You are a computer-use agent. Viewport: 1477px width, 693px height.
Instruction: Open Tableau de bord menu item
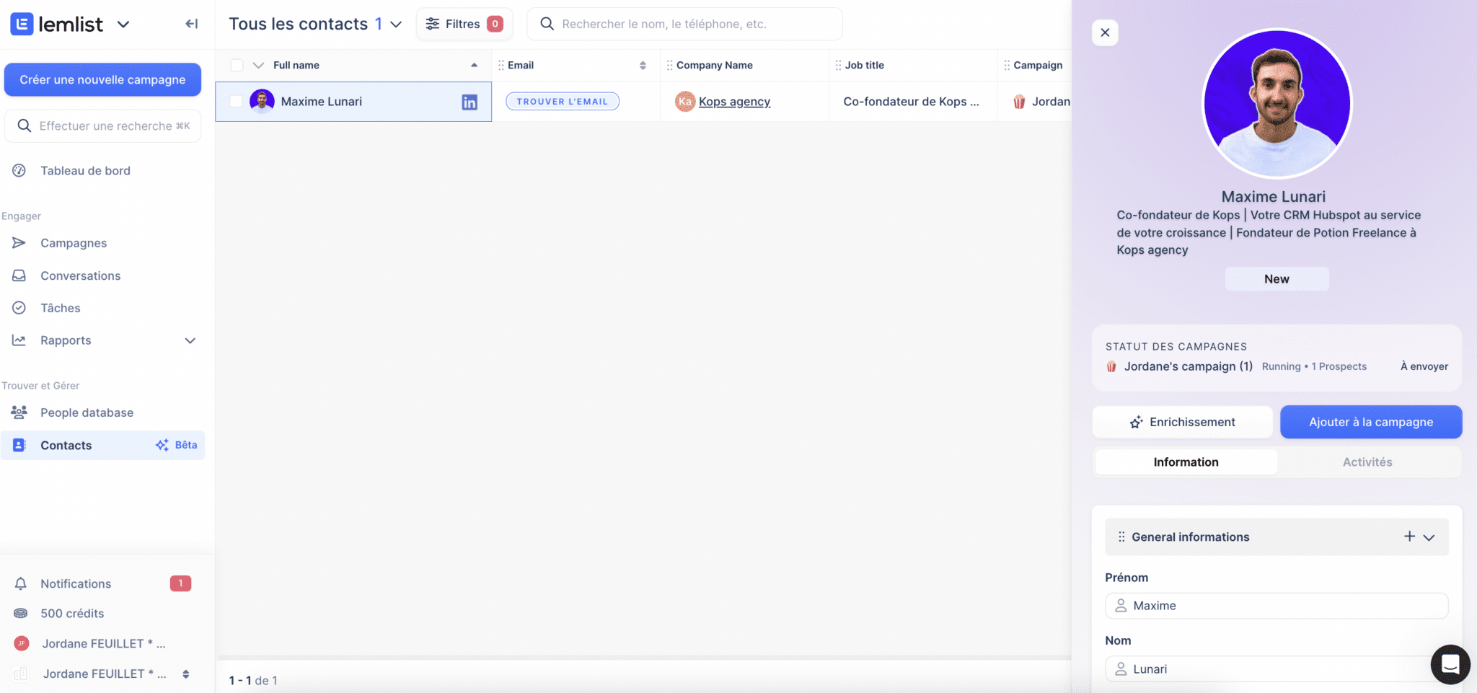[102, 171]
